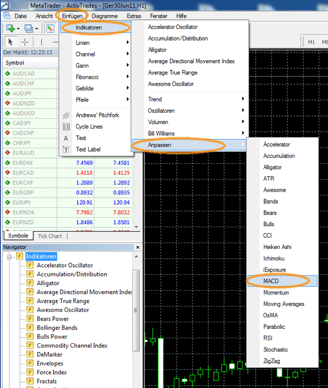Screen dimensions: 328x388
Task: Expand the Pfeile submenu
Action: tap(96, 100)
